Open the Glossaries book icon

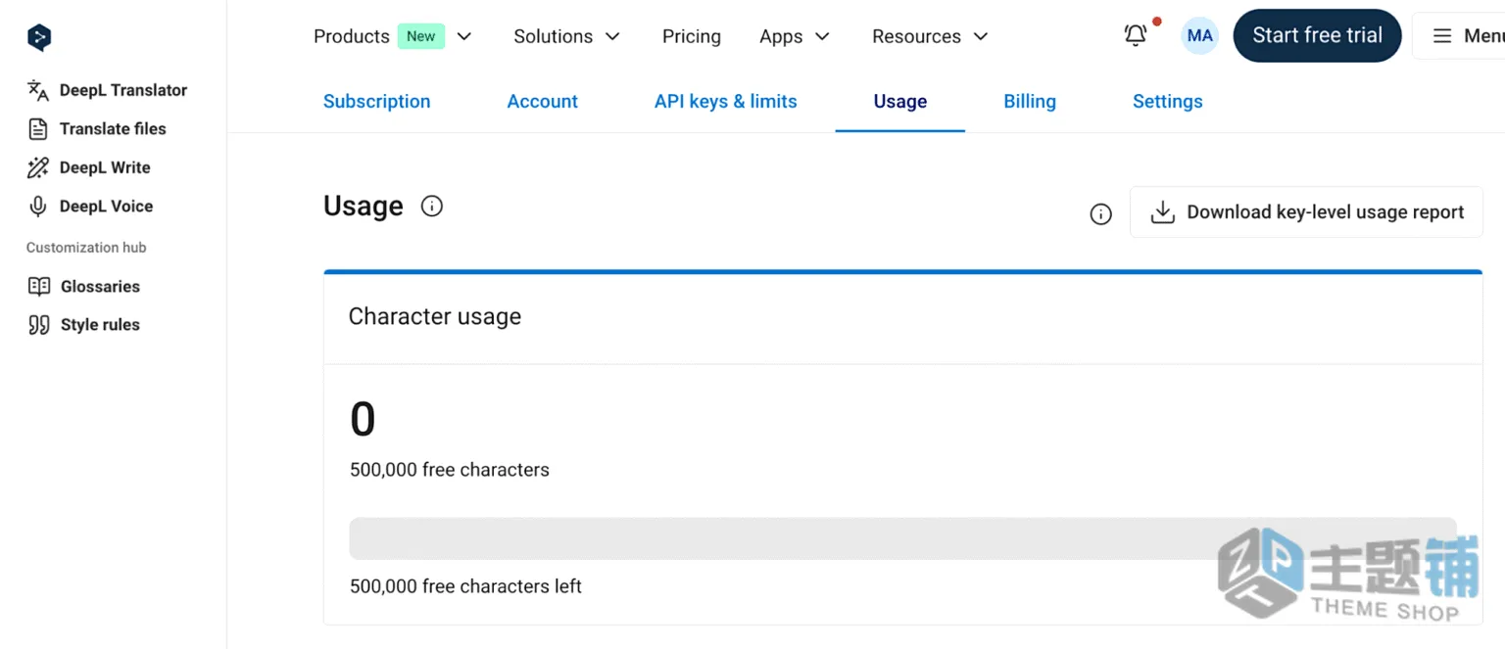39,287
